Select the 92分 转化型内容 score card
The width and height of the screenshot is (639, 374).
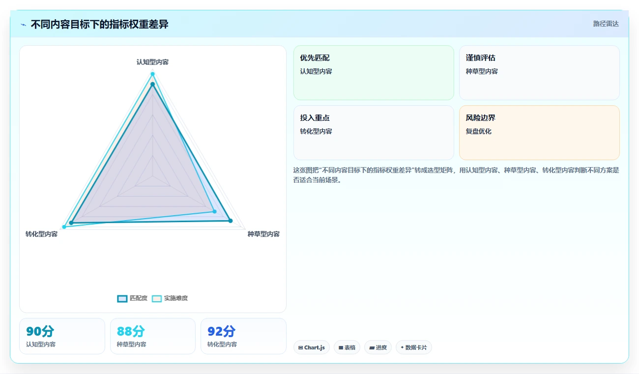(243, 336)
